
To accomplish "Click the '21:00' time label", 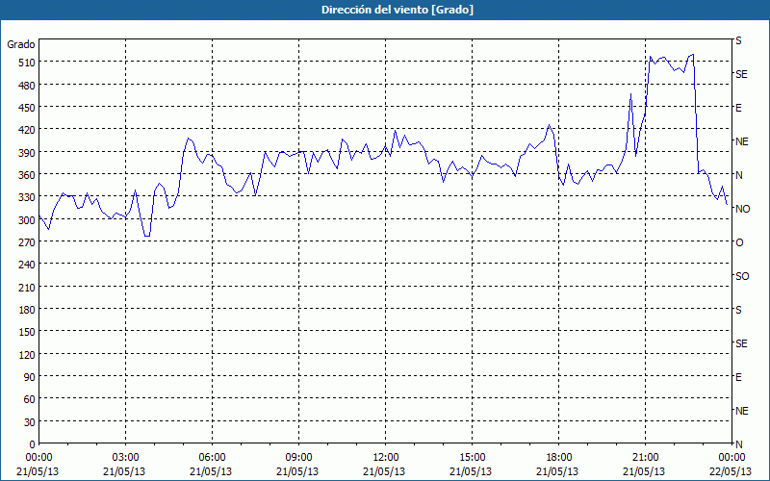I will [x=645, y=458].
